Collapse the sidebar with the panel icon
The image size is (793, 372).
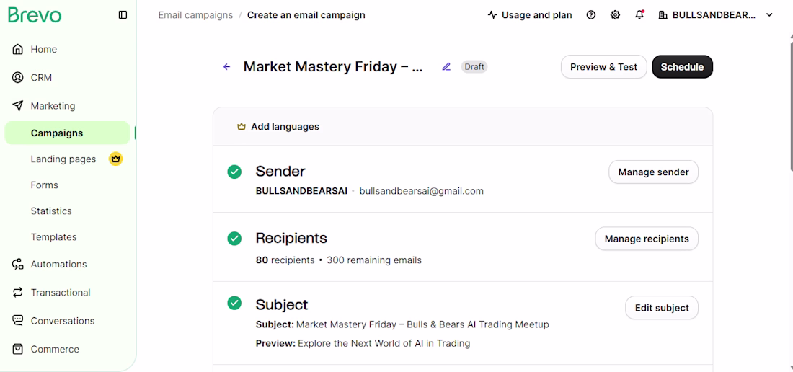[x=123, y=15]
